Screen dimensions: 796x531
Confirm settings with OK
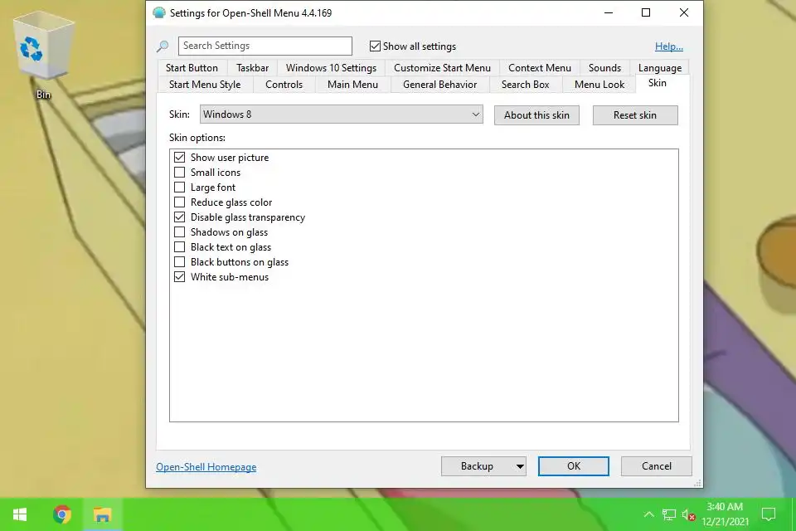(x=574, y=466)
